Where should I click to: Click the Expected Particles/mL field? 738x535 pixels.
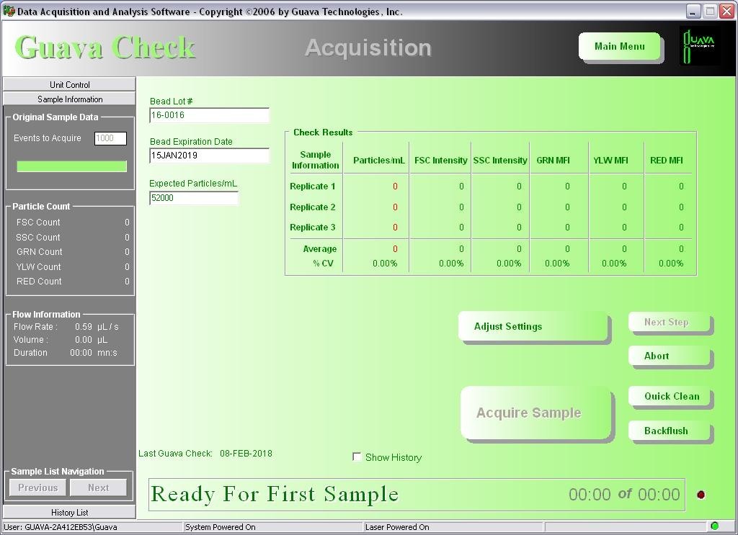[x=194, y=198]
